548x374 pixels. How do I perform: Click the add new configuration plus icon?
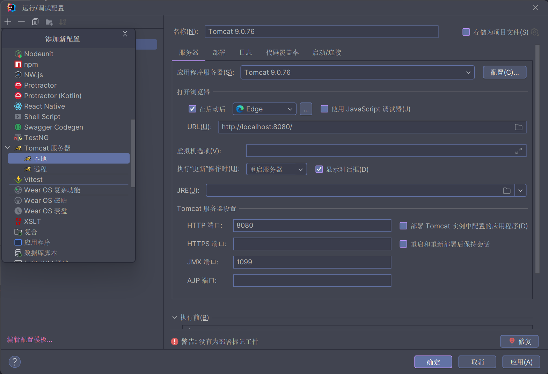[x=8, y=22]
